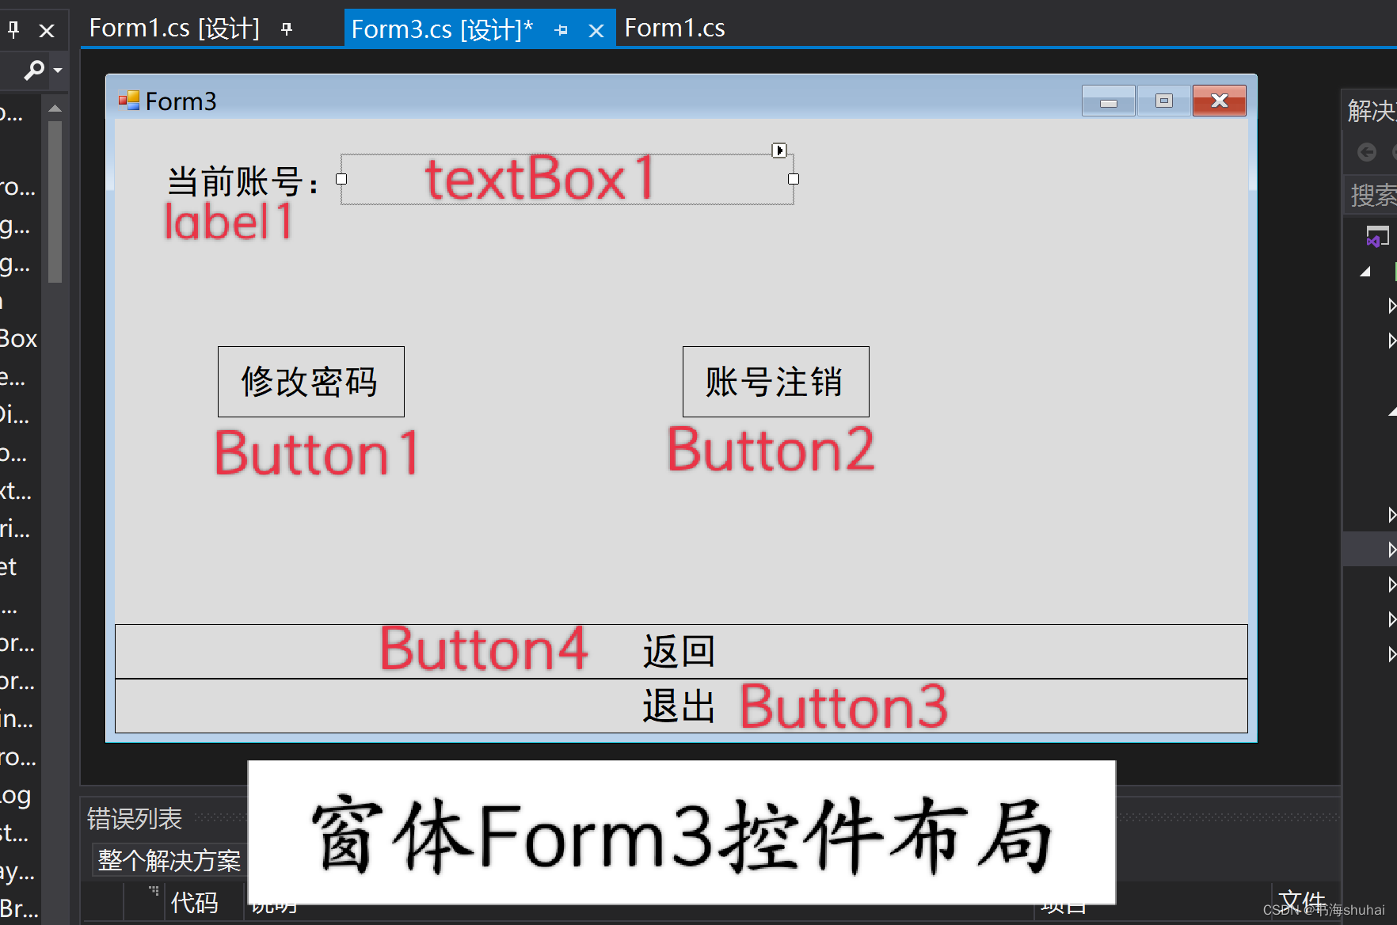Close the toolbox panel
Screen dimensions: 1397x925
[x=47, y=31]
